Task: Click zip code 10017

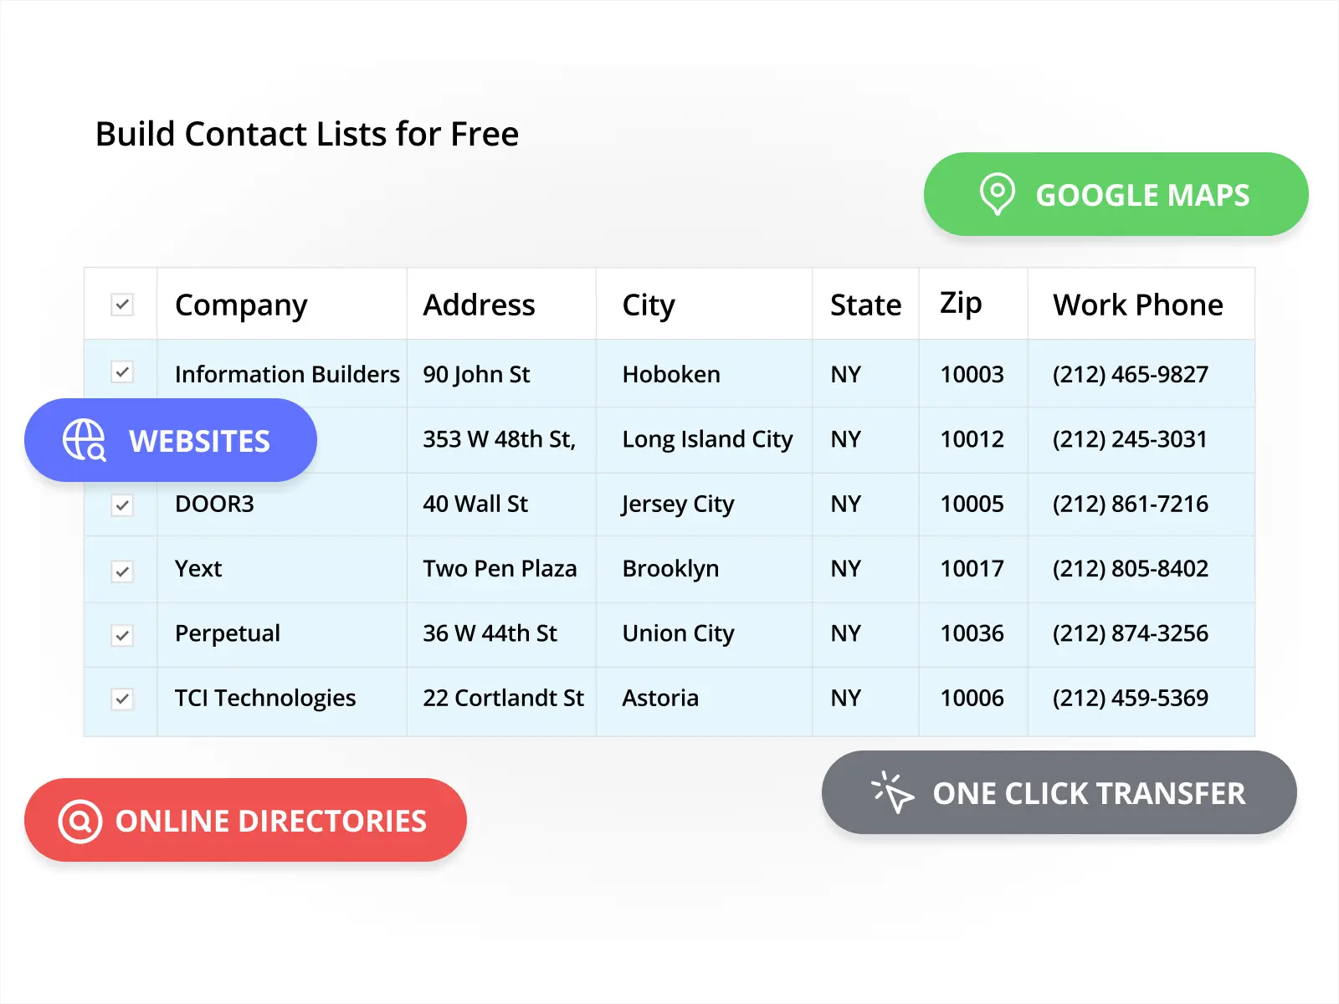Action: coord(972,568)
